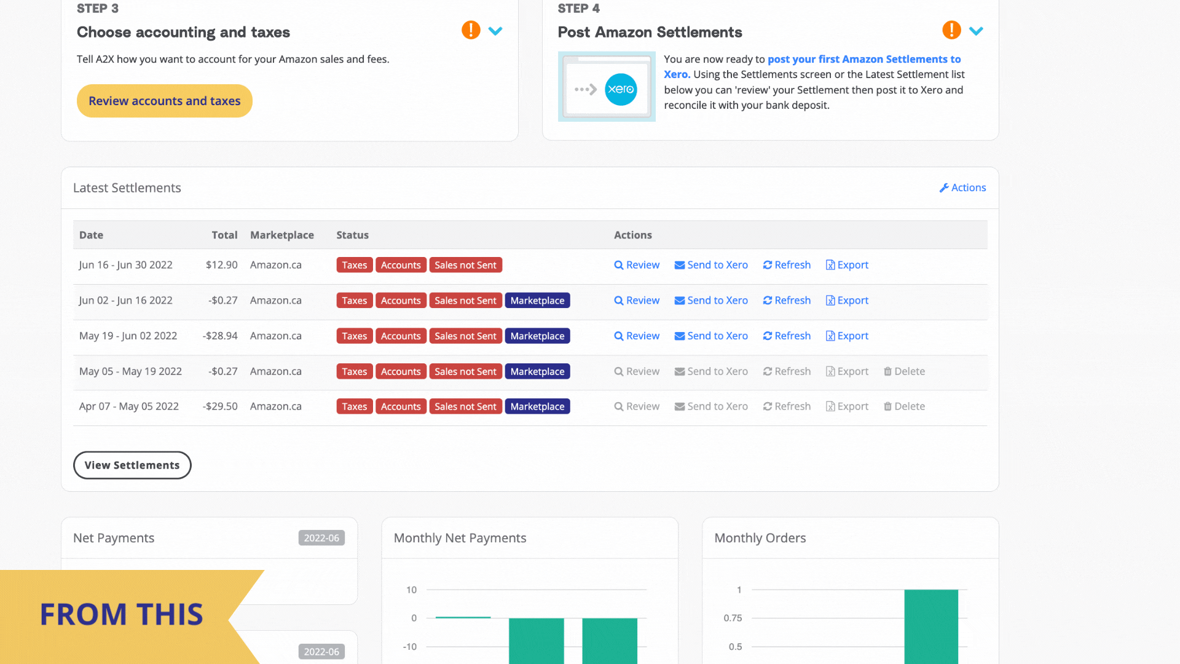Send May 05 - May 19 settlement to Xero
This screenshot has width=1180, height=664.
click(711, 371)
